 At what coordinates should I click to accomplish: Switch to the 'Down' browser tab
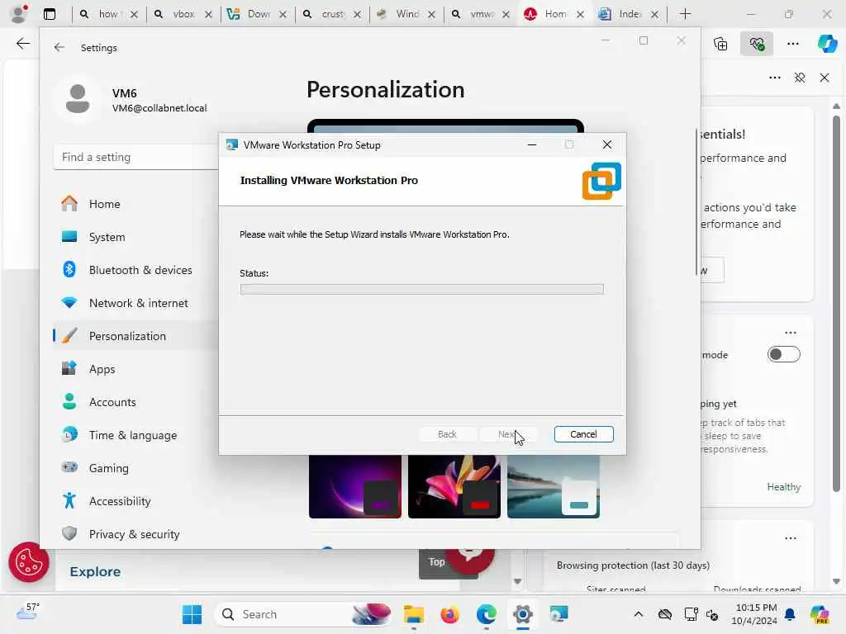(258, 14)
